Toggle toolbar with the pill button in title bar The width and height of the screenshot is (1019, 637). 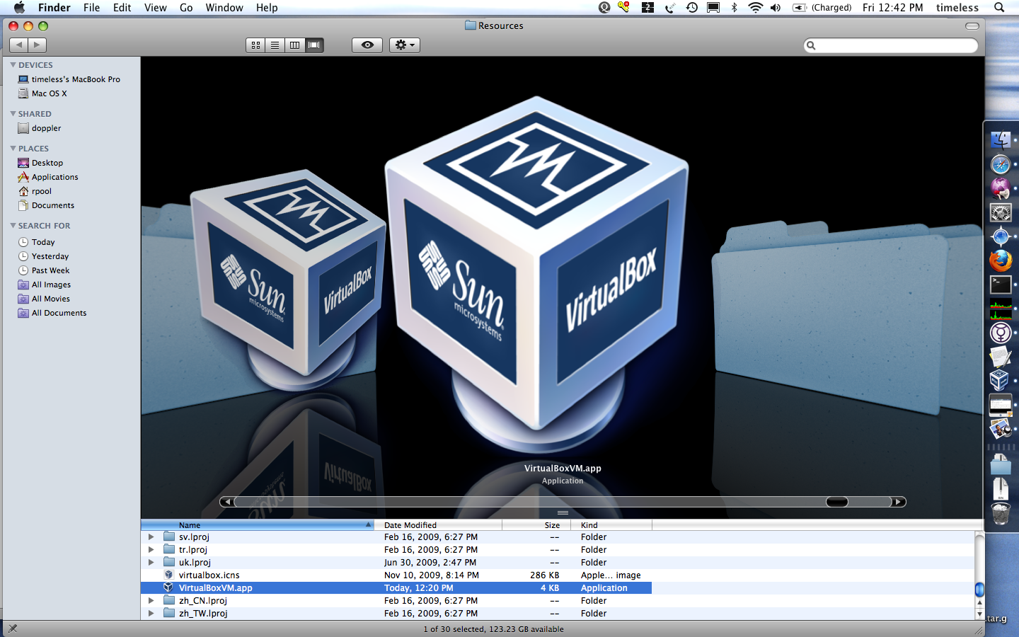pos(972,26)
